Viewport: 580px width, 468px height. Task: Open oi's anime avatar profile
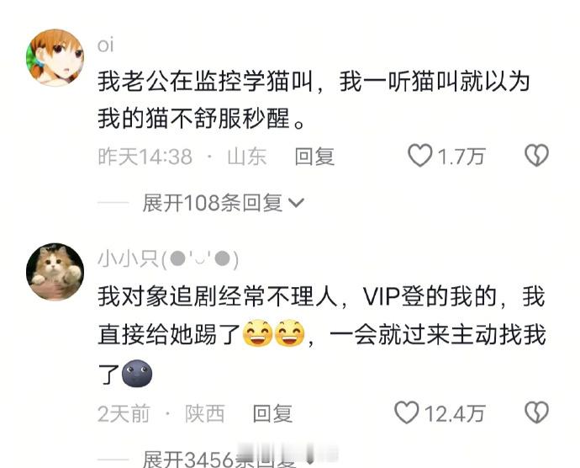[55, 58]
